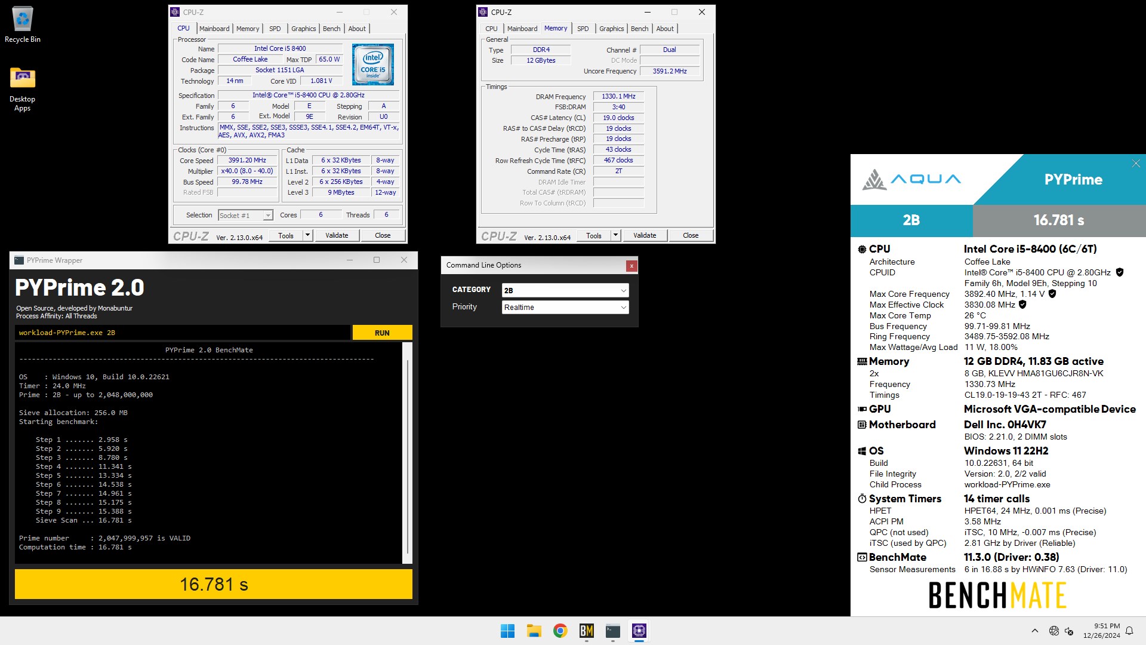Click the Max Effective Clock verified badge
Image resolution: width=1146 pixels, height=645 pixels.
pos(1022,305)
